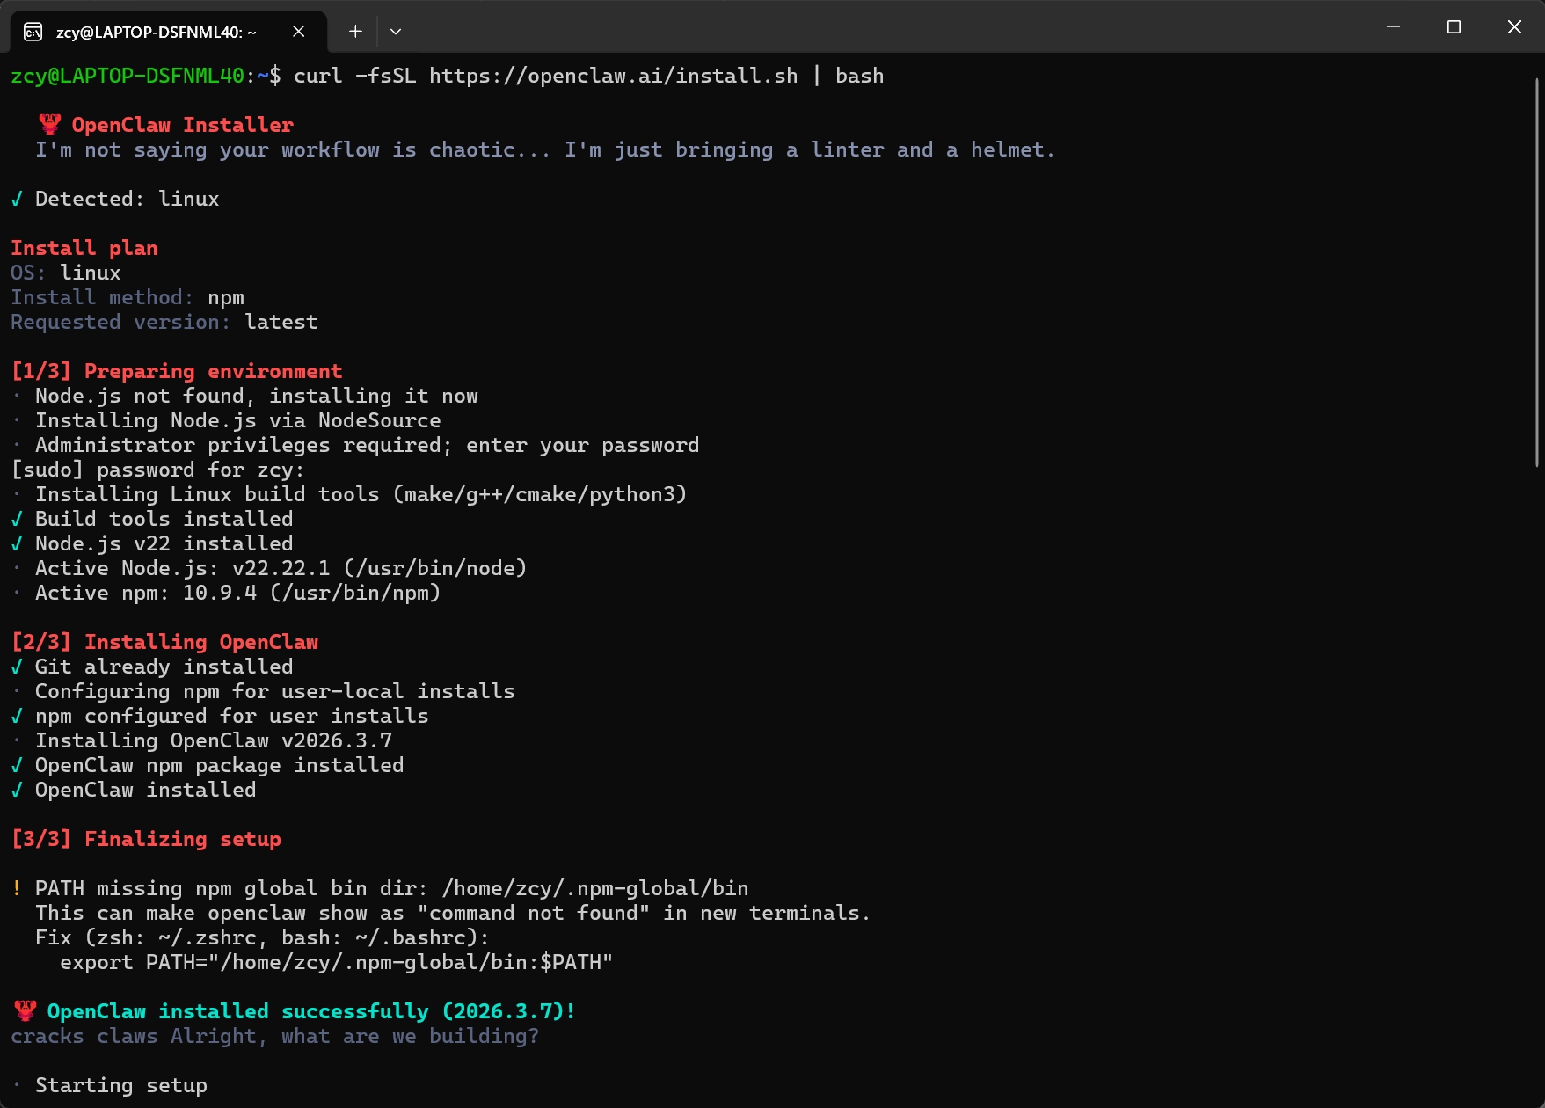Image resolution: width=1545 pixels, height=1108 pixels.
Task: Click 'Fix (zsh: ~/.zshrc, bash: ~/.bashrc):' line
Action: pos(263,937)
